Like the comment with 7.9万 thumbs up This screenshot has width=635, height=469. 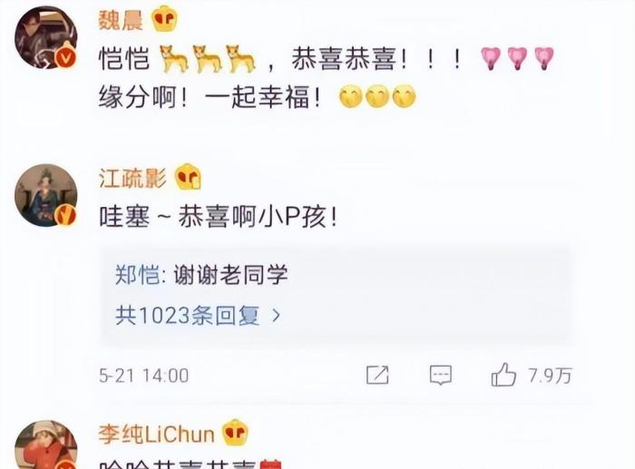point(503,375)
